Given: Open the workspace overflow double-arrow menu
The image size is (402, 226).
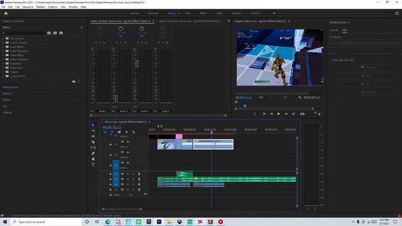Looking at the screenshot, I should pos(274,13).
